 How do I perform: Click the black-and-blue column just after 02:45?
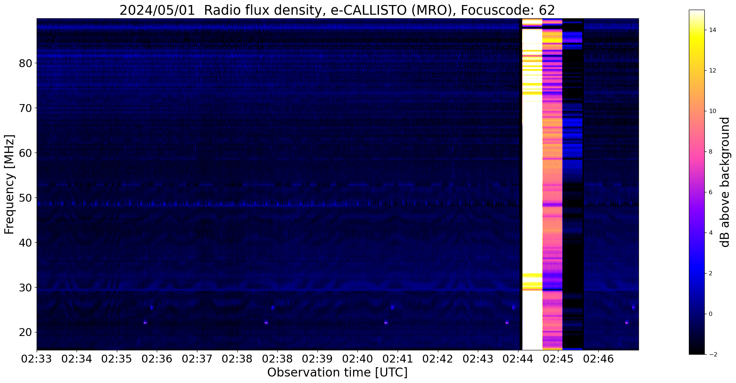[x=572, y=184]
